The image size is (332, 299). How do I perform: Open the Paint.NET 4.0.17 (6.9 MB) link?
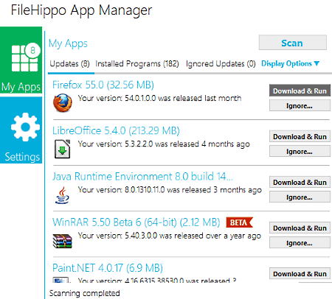pos(108,268)
